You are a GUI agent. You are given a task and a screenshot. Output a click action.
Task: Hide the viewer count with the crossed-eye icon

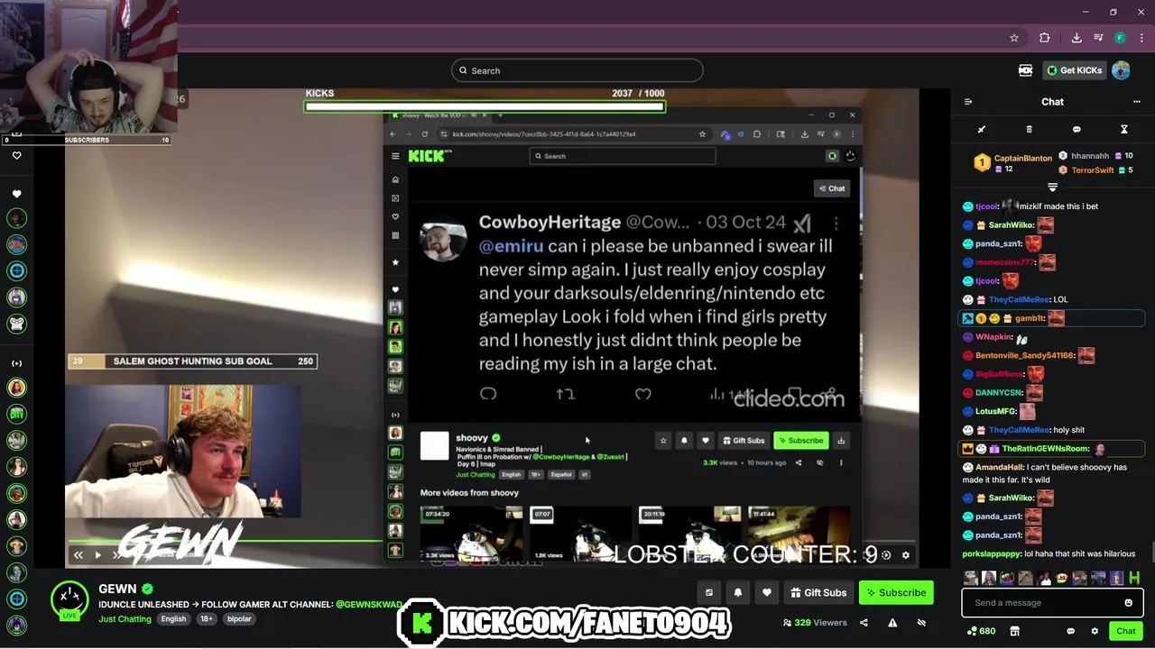921,623
